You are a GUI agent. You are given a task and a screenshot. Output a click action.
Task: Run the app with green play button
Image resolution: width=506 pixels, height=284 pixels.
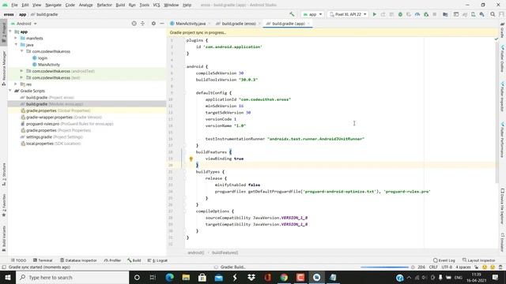[x=374, y=14]
